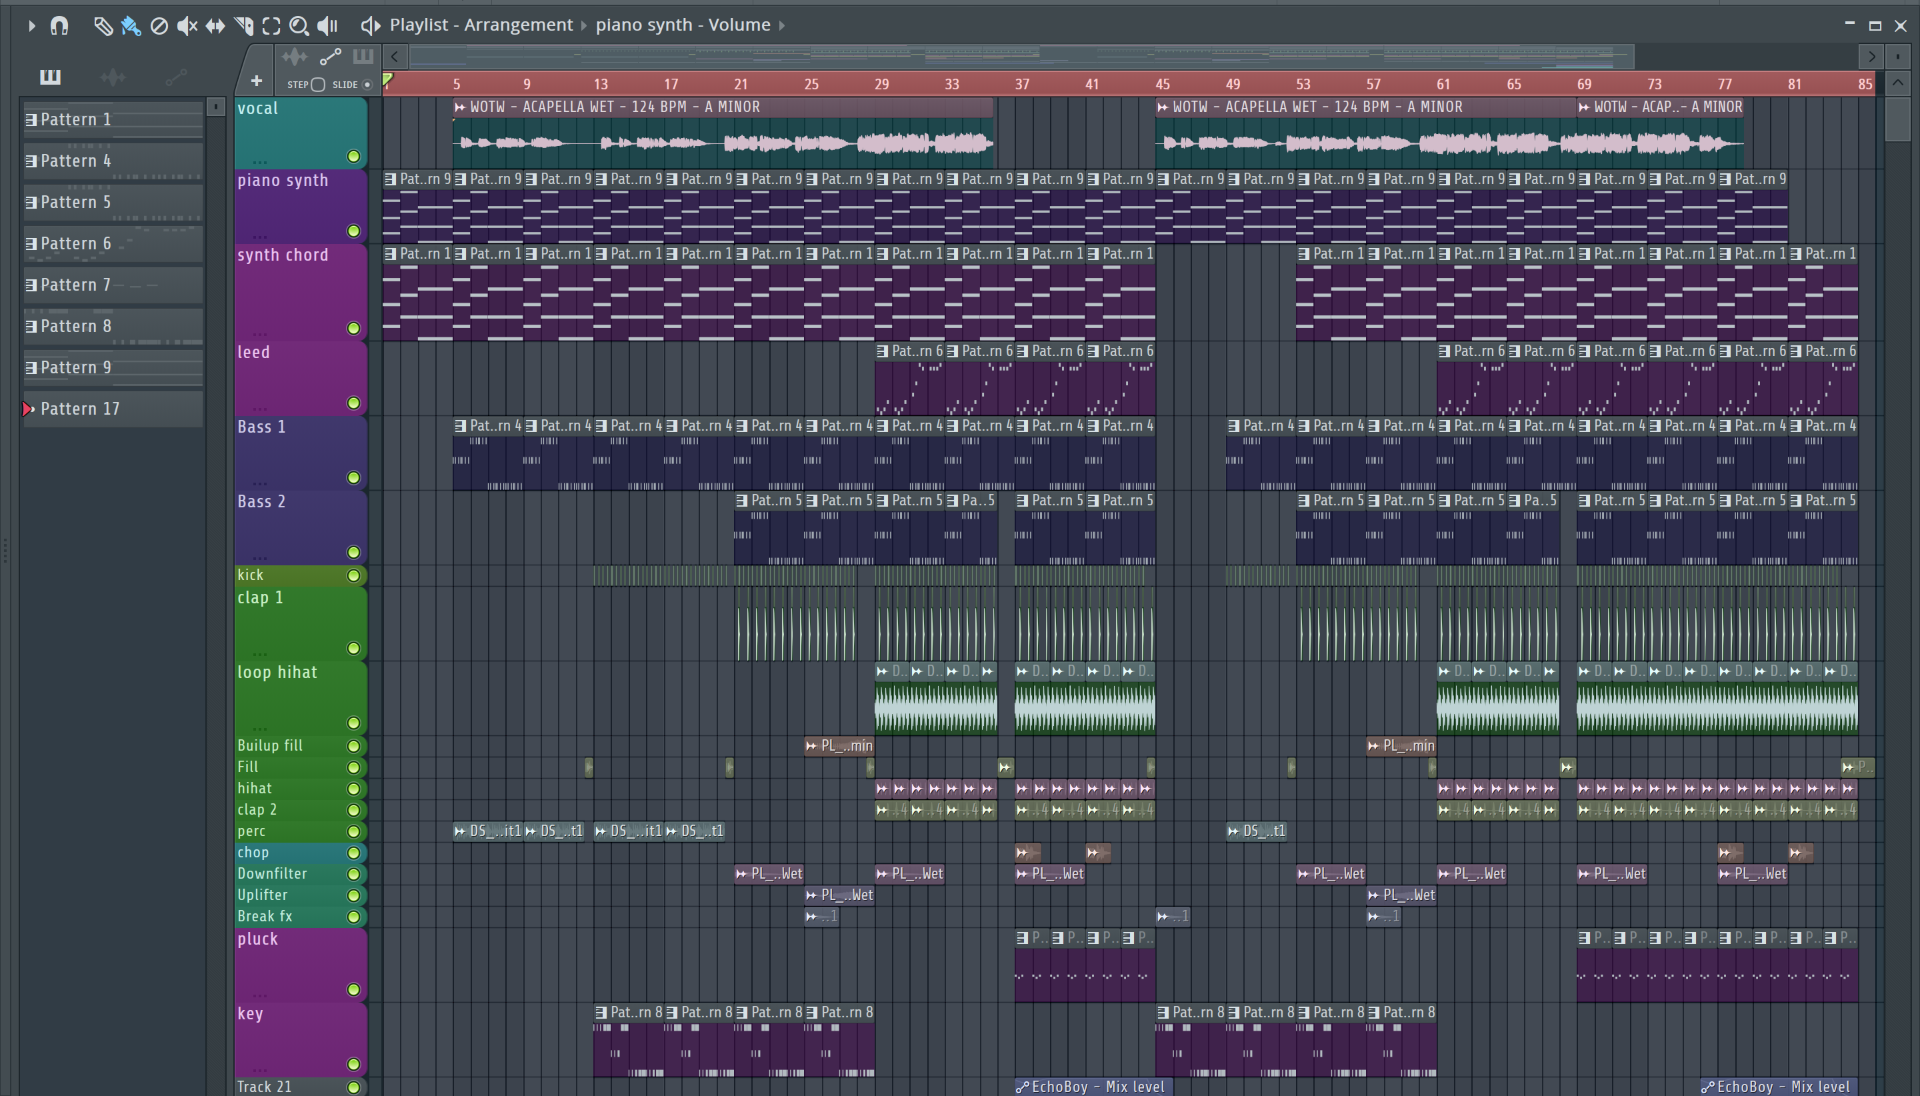Image resolution: width=1920 pixels, height=1096 pixels.
Task: Show pattern clips in the picker panel
Action: [51, 77]
